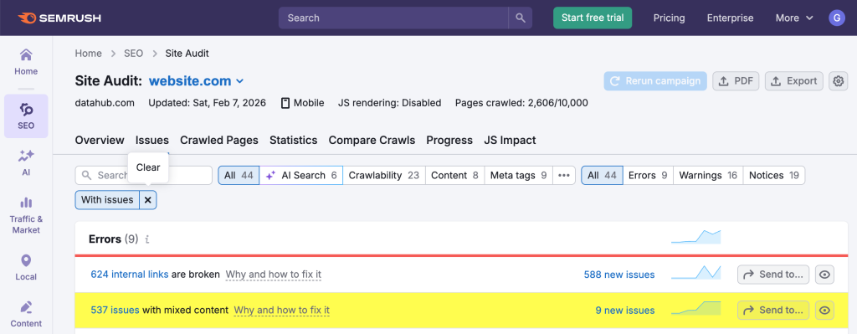This screenshot has height=334, width=857.
Task: Toggle eye icon for broken internal links
Action: (x=824, y=275)
